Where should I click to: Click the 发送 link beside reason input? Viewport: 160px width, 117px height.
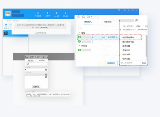(x=144, y=63)
